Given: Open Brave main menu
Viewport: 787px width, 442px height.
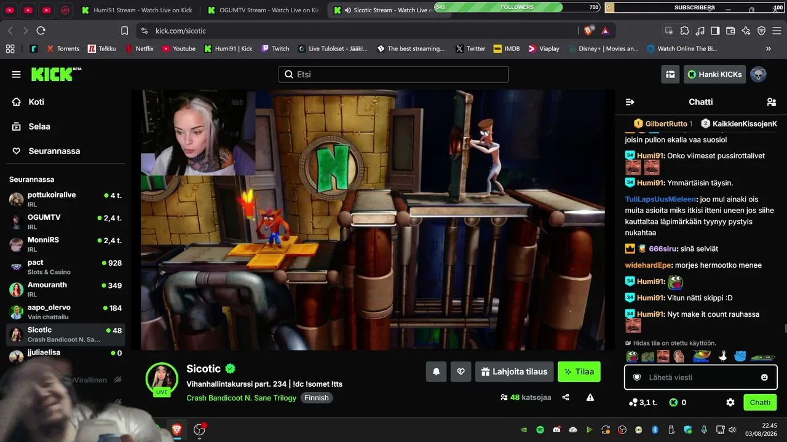Looking at the screenshot, I should [777, 31].
